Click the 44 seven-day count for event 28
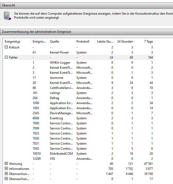 point(151,83)
